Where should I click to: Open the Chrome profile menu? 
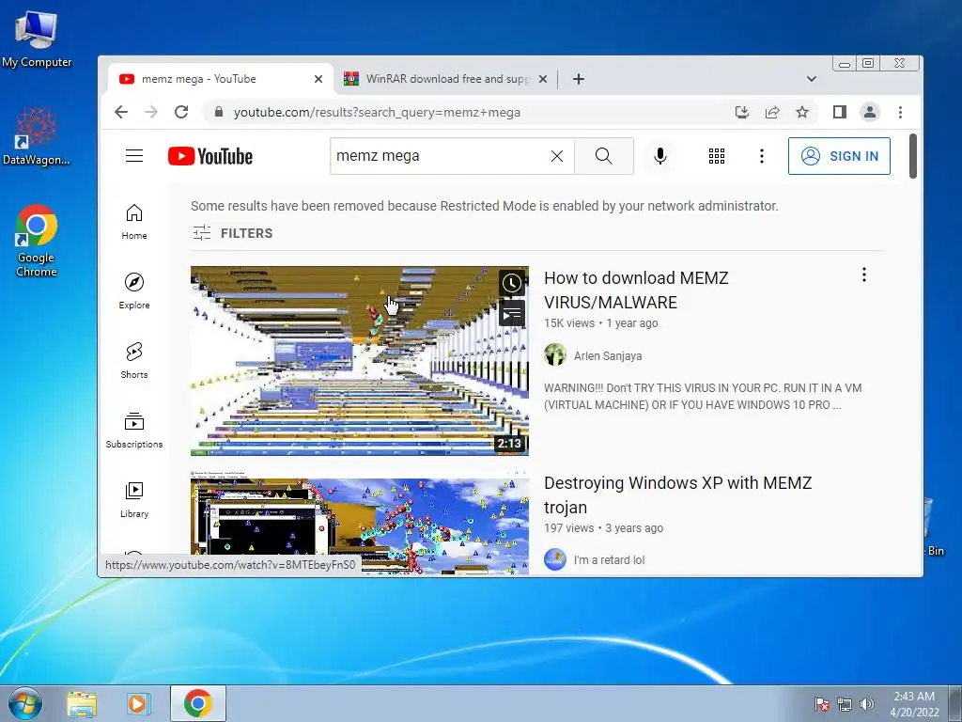click(x=869, y=112)
